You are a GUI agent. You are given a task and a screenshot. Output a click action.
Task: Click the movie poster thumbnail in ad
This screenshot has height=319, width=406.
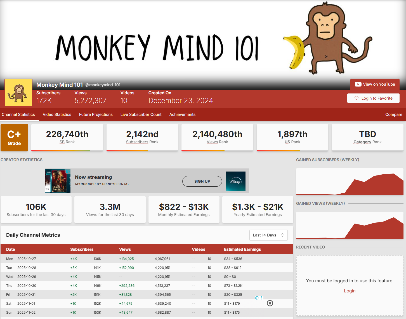[x=58, y=181]
